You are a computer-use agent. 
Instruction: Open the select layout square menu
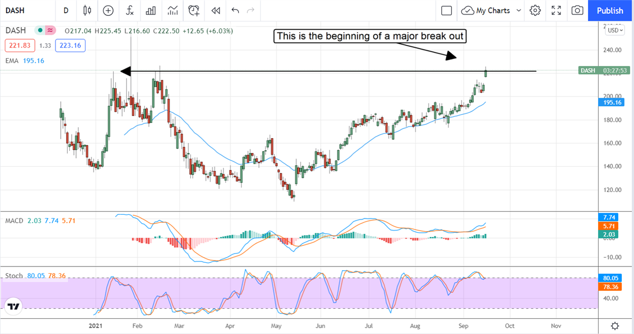point(446,11)
